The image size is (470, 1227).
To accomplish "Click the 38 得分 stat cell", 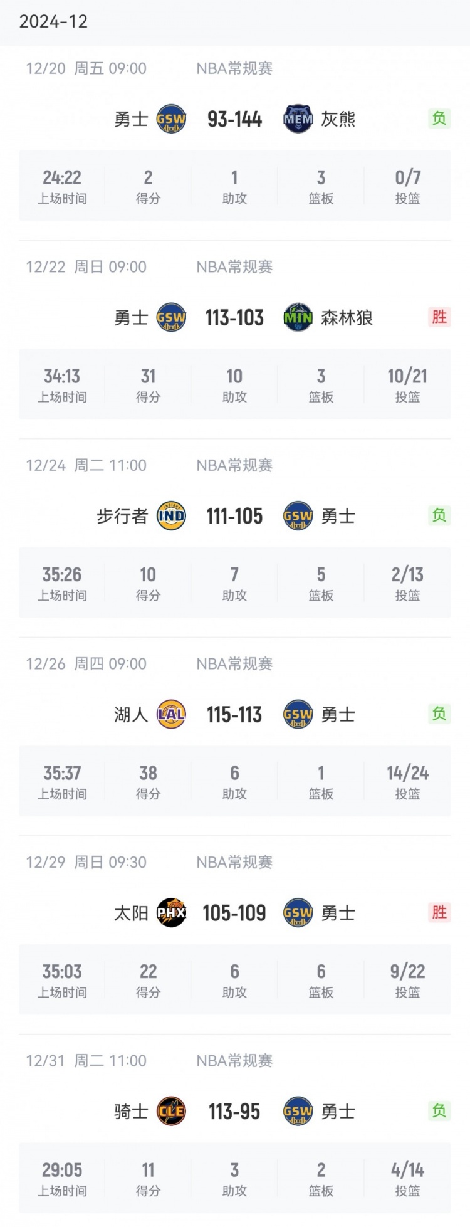I will [x=148, y=782].
